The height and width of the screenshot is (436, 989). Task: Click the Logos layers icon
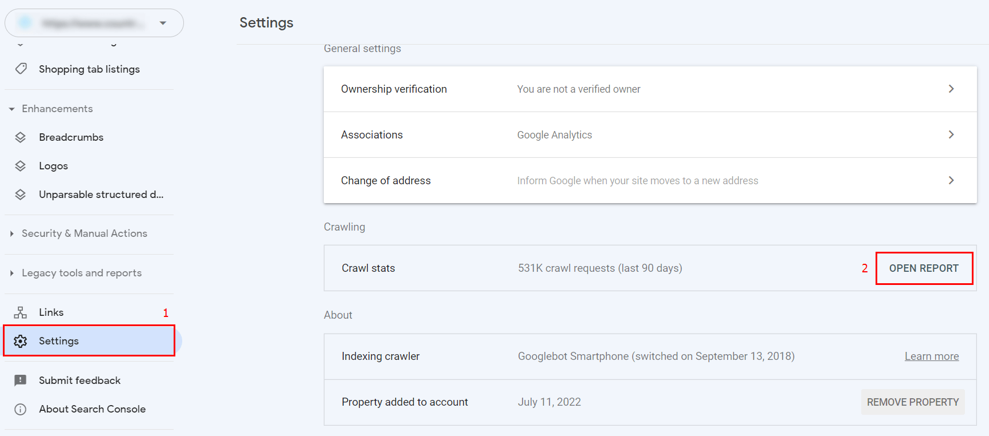[x=21, y=166]
